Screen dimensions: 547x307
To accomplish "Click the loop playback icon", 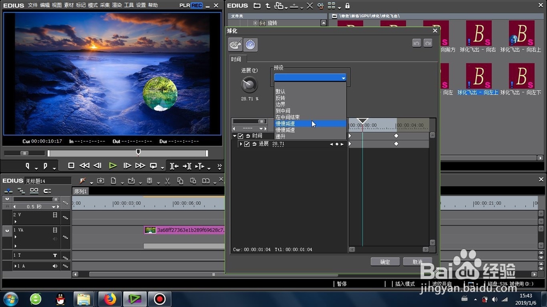I will coord(153,166).
